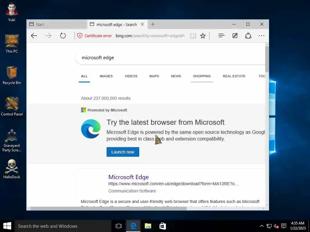Click the network tray icon
The width and height of the screenshot is (310, 232).
pos(269,226)
